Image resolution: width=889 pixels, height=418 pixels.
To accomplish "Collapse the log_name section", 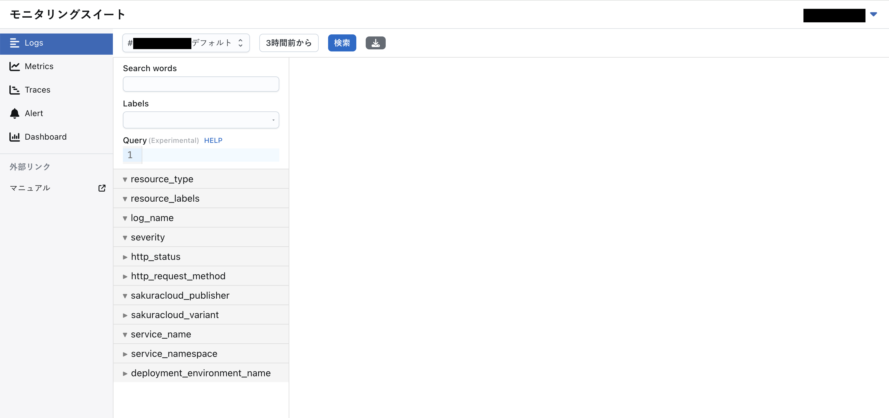I will pyautogui.click(x=201, y=218).
